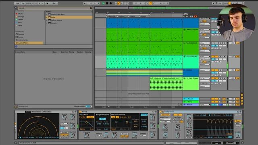The height and width of the screenshot is (145, 258).
Task: Toggle Reverb Early Reflections Spin
Action: click(x=102, y=119)
